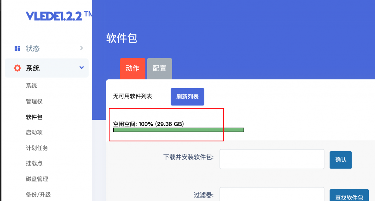Switch to the 动作 tab
Viewport: 375px width, 201px height.
[133, 68]
